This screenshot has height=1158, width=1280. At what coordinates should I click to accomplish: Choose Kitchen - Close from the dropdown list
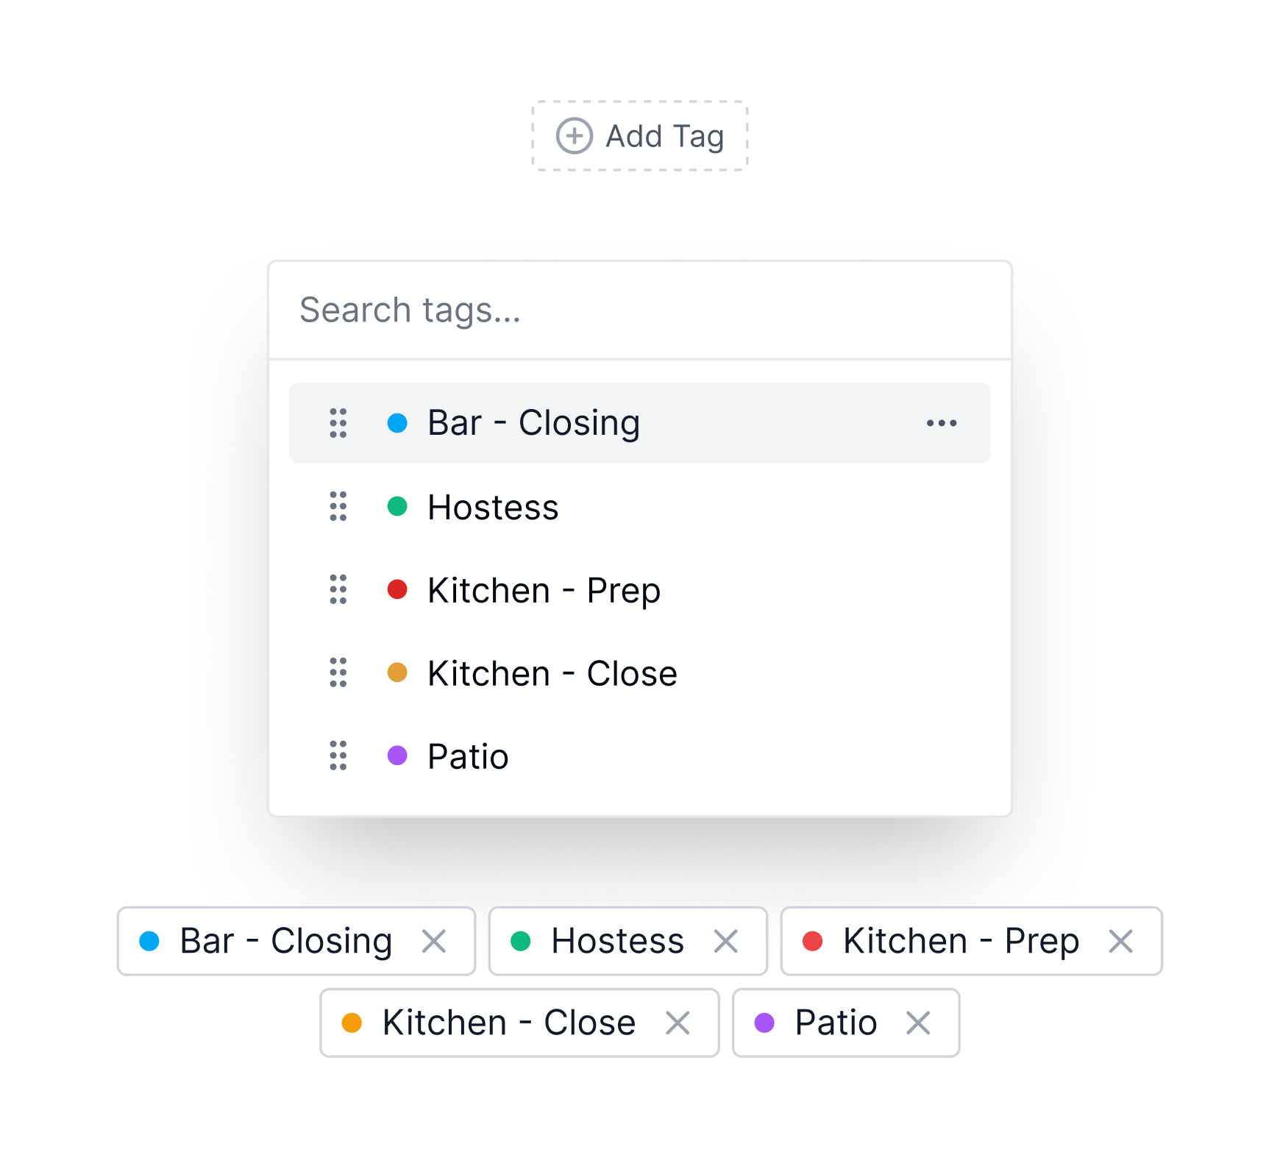click(x=640, y=672)
